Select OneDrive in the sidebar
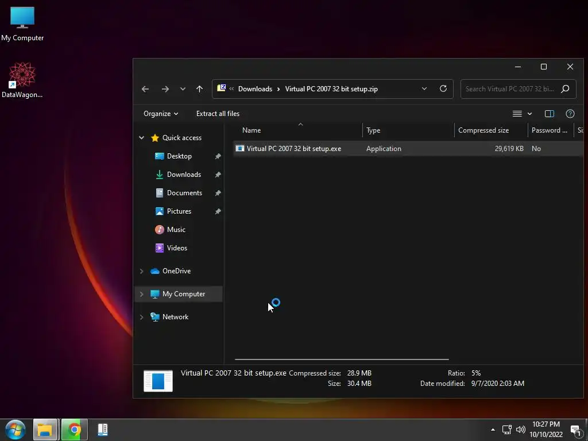588x441 pixels. coord(176,271)
